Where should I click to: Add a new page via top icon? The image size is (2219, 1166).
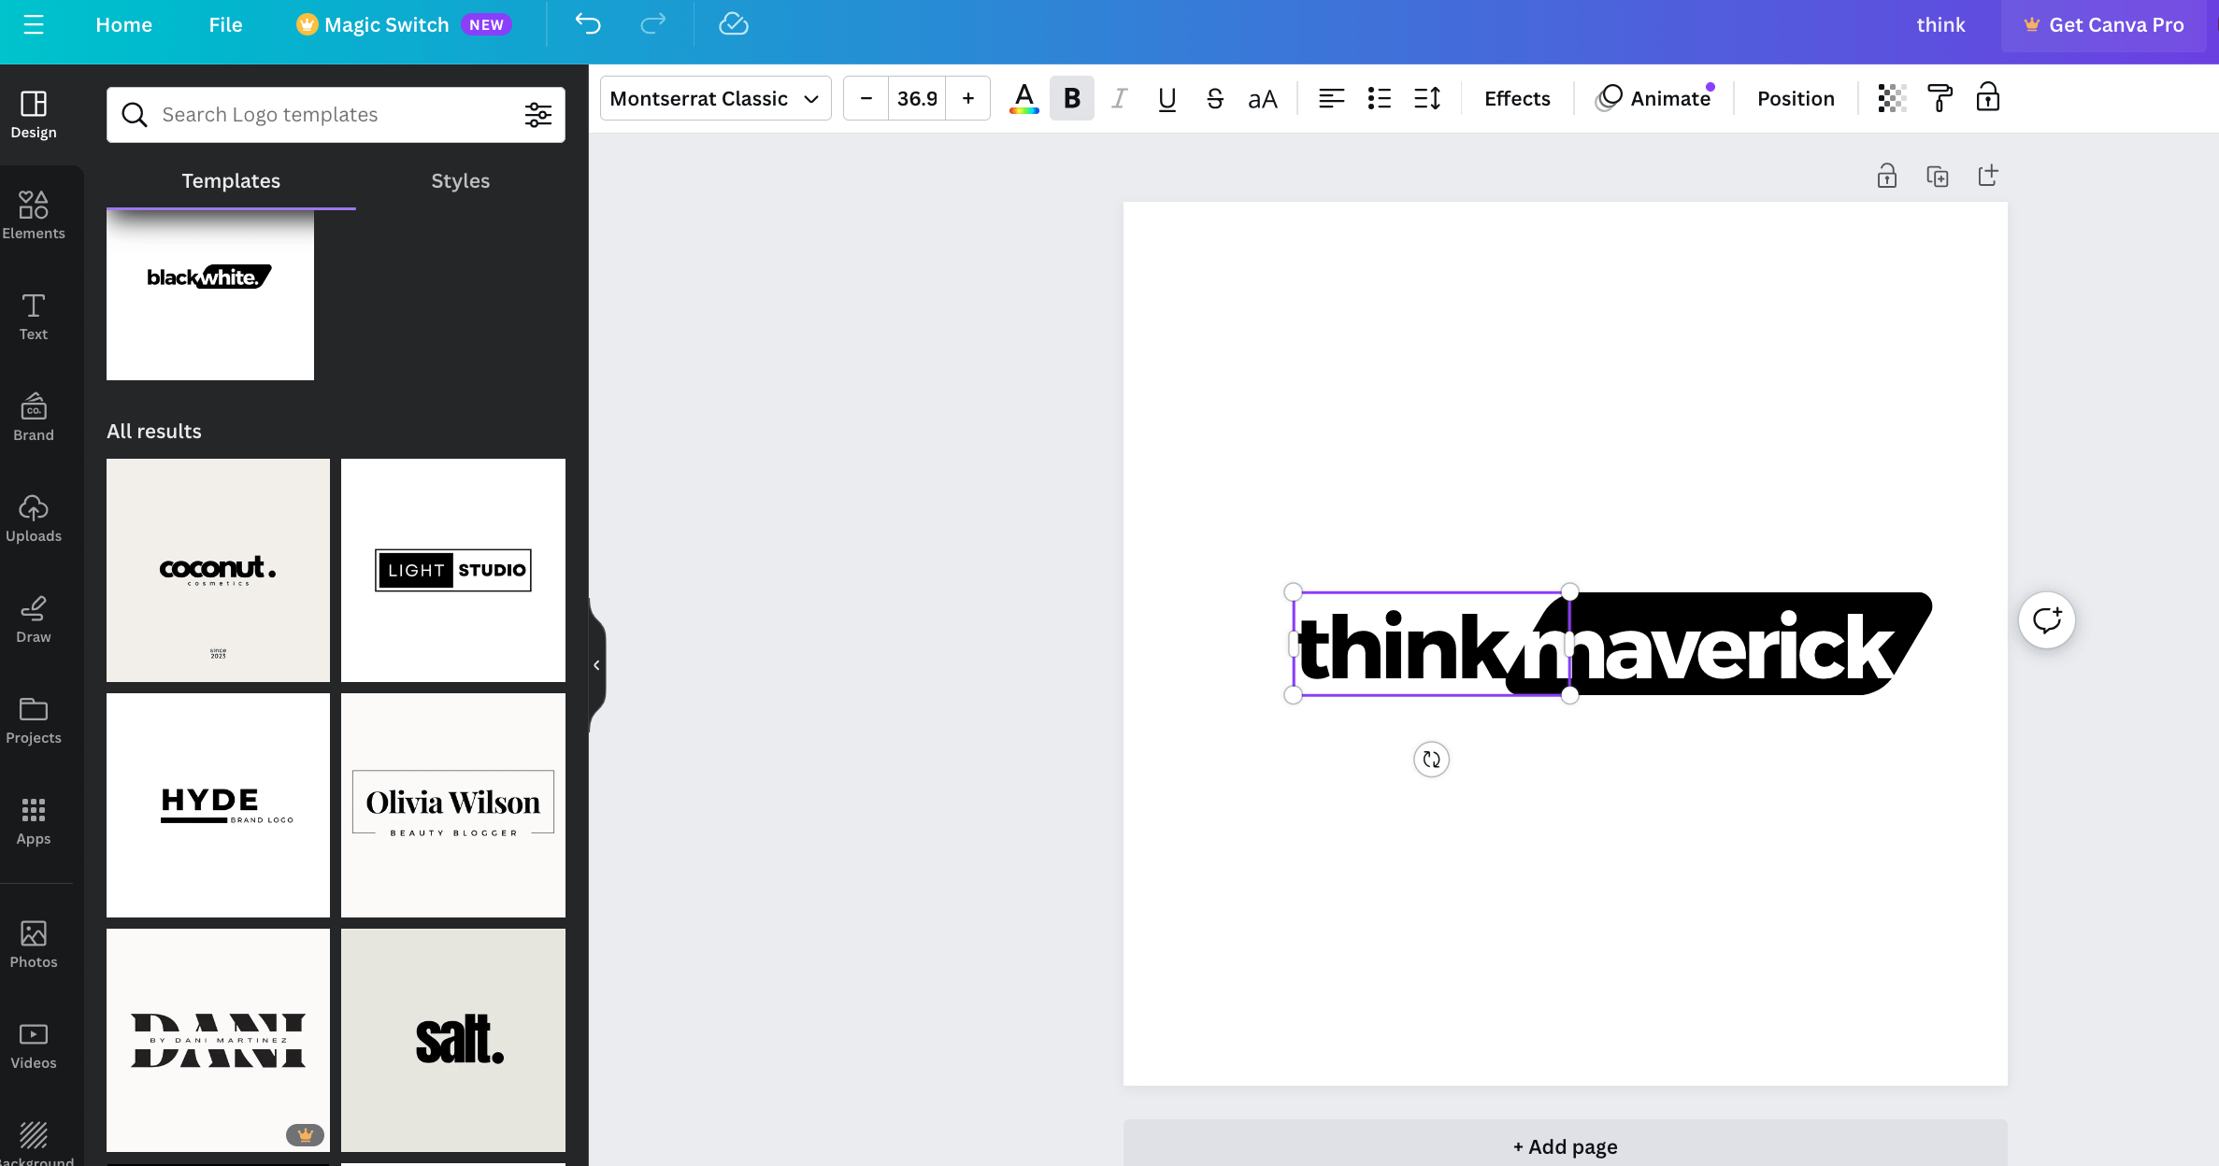coord(1988,176)
